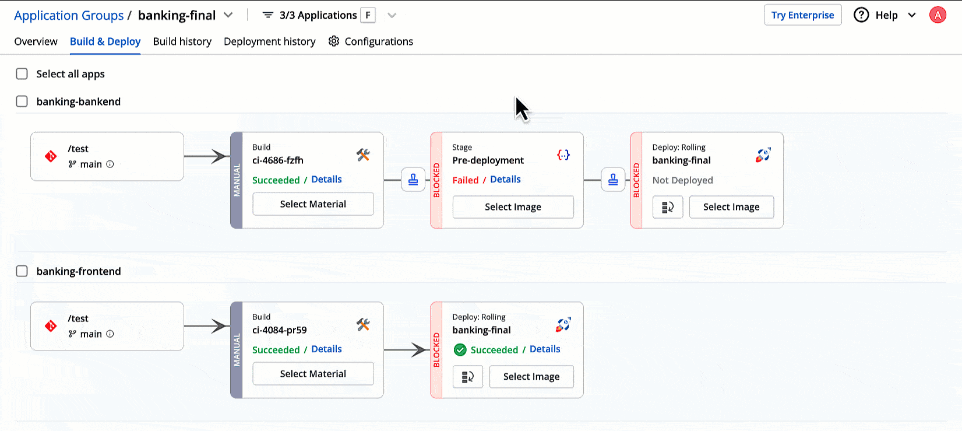Click the Help question mark icon
962x431 pixels.
(x=861, y=15)
